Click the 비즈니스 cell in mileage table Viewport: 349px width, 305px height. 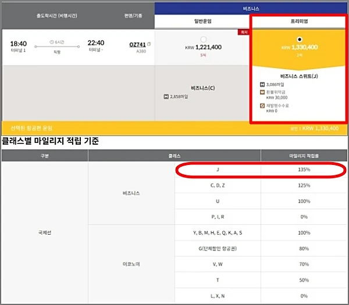131,193
